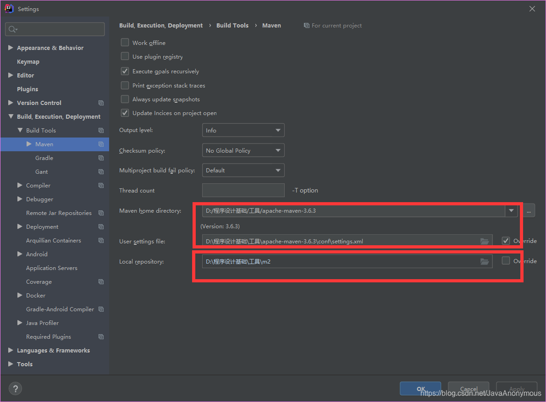Screen dimensions: 546x402
Task: Click project-scope icon beside Gradle
Action: point(101,158)
